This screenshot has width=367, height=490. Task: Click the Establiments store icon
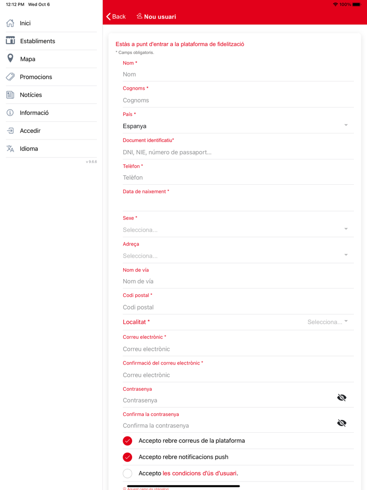pos(10,41)
